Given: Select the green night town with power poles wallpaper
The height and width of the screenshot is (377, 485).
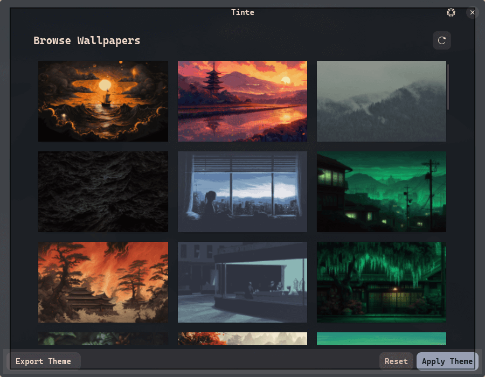Looking at the screenshot, I should pos(381,192).
